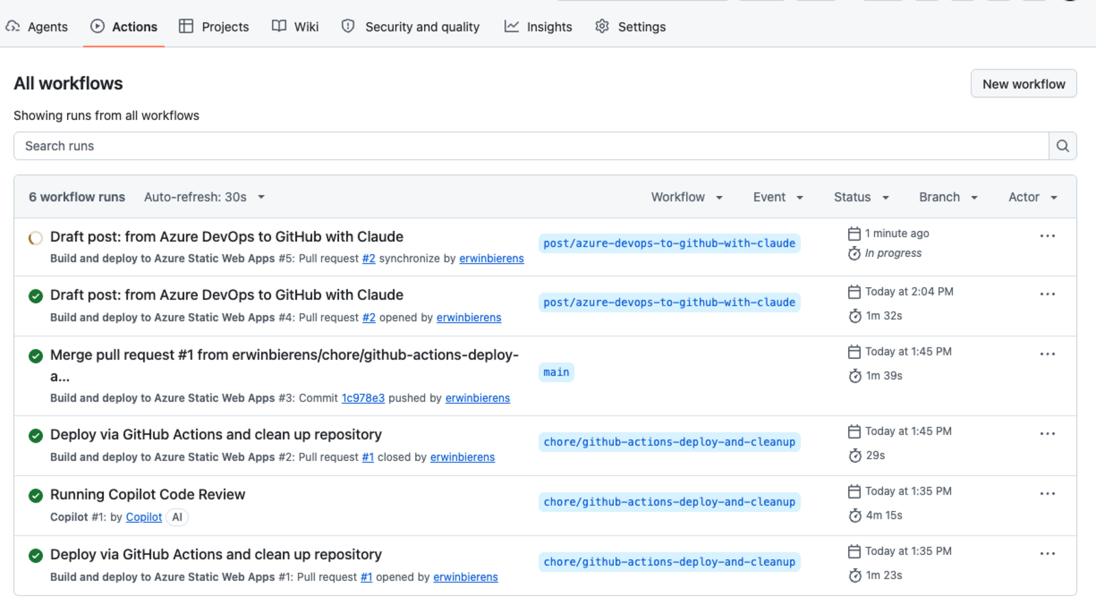Open the Branch filter dropdown

click(949, 197)
